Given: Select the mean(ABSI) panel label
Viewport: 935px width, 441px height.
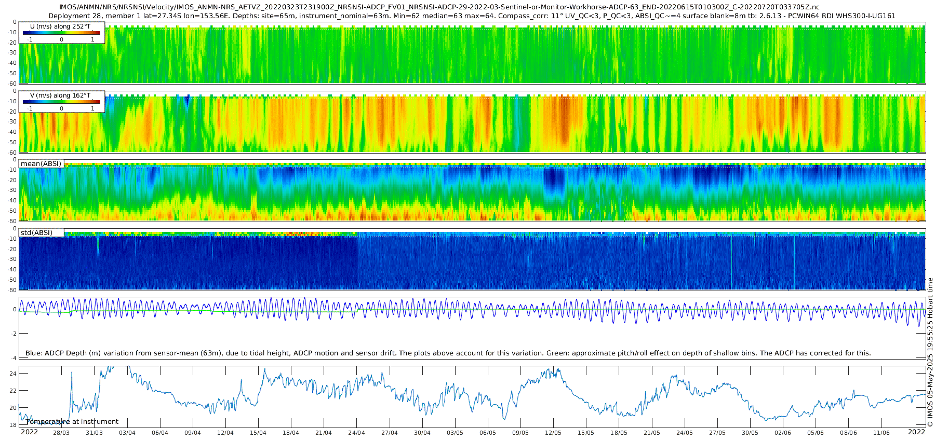Looking at the screenshot, I should point(42,163).
